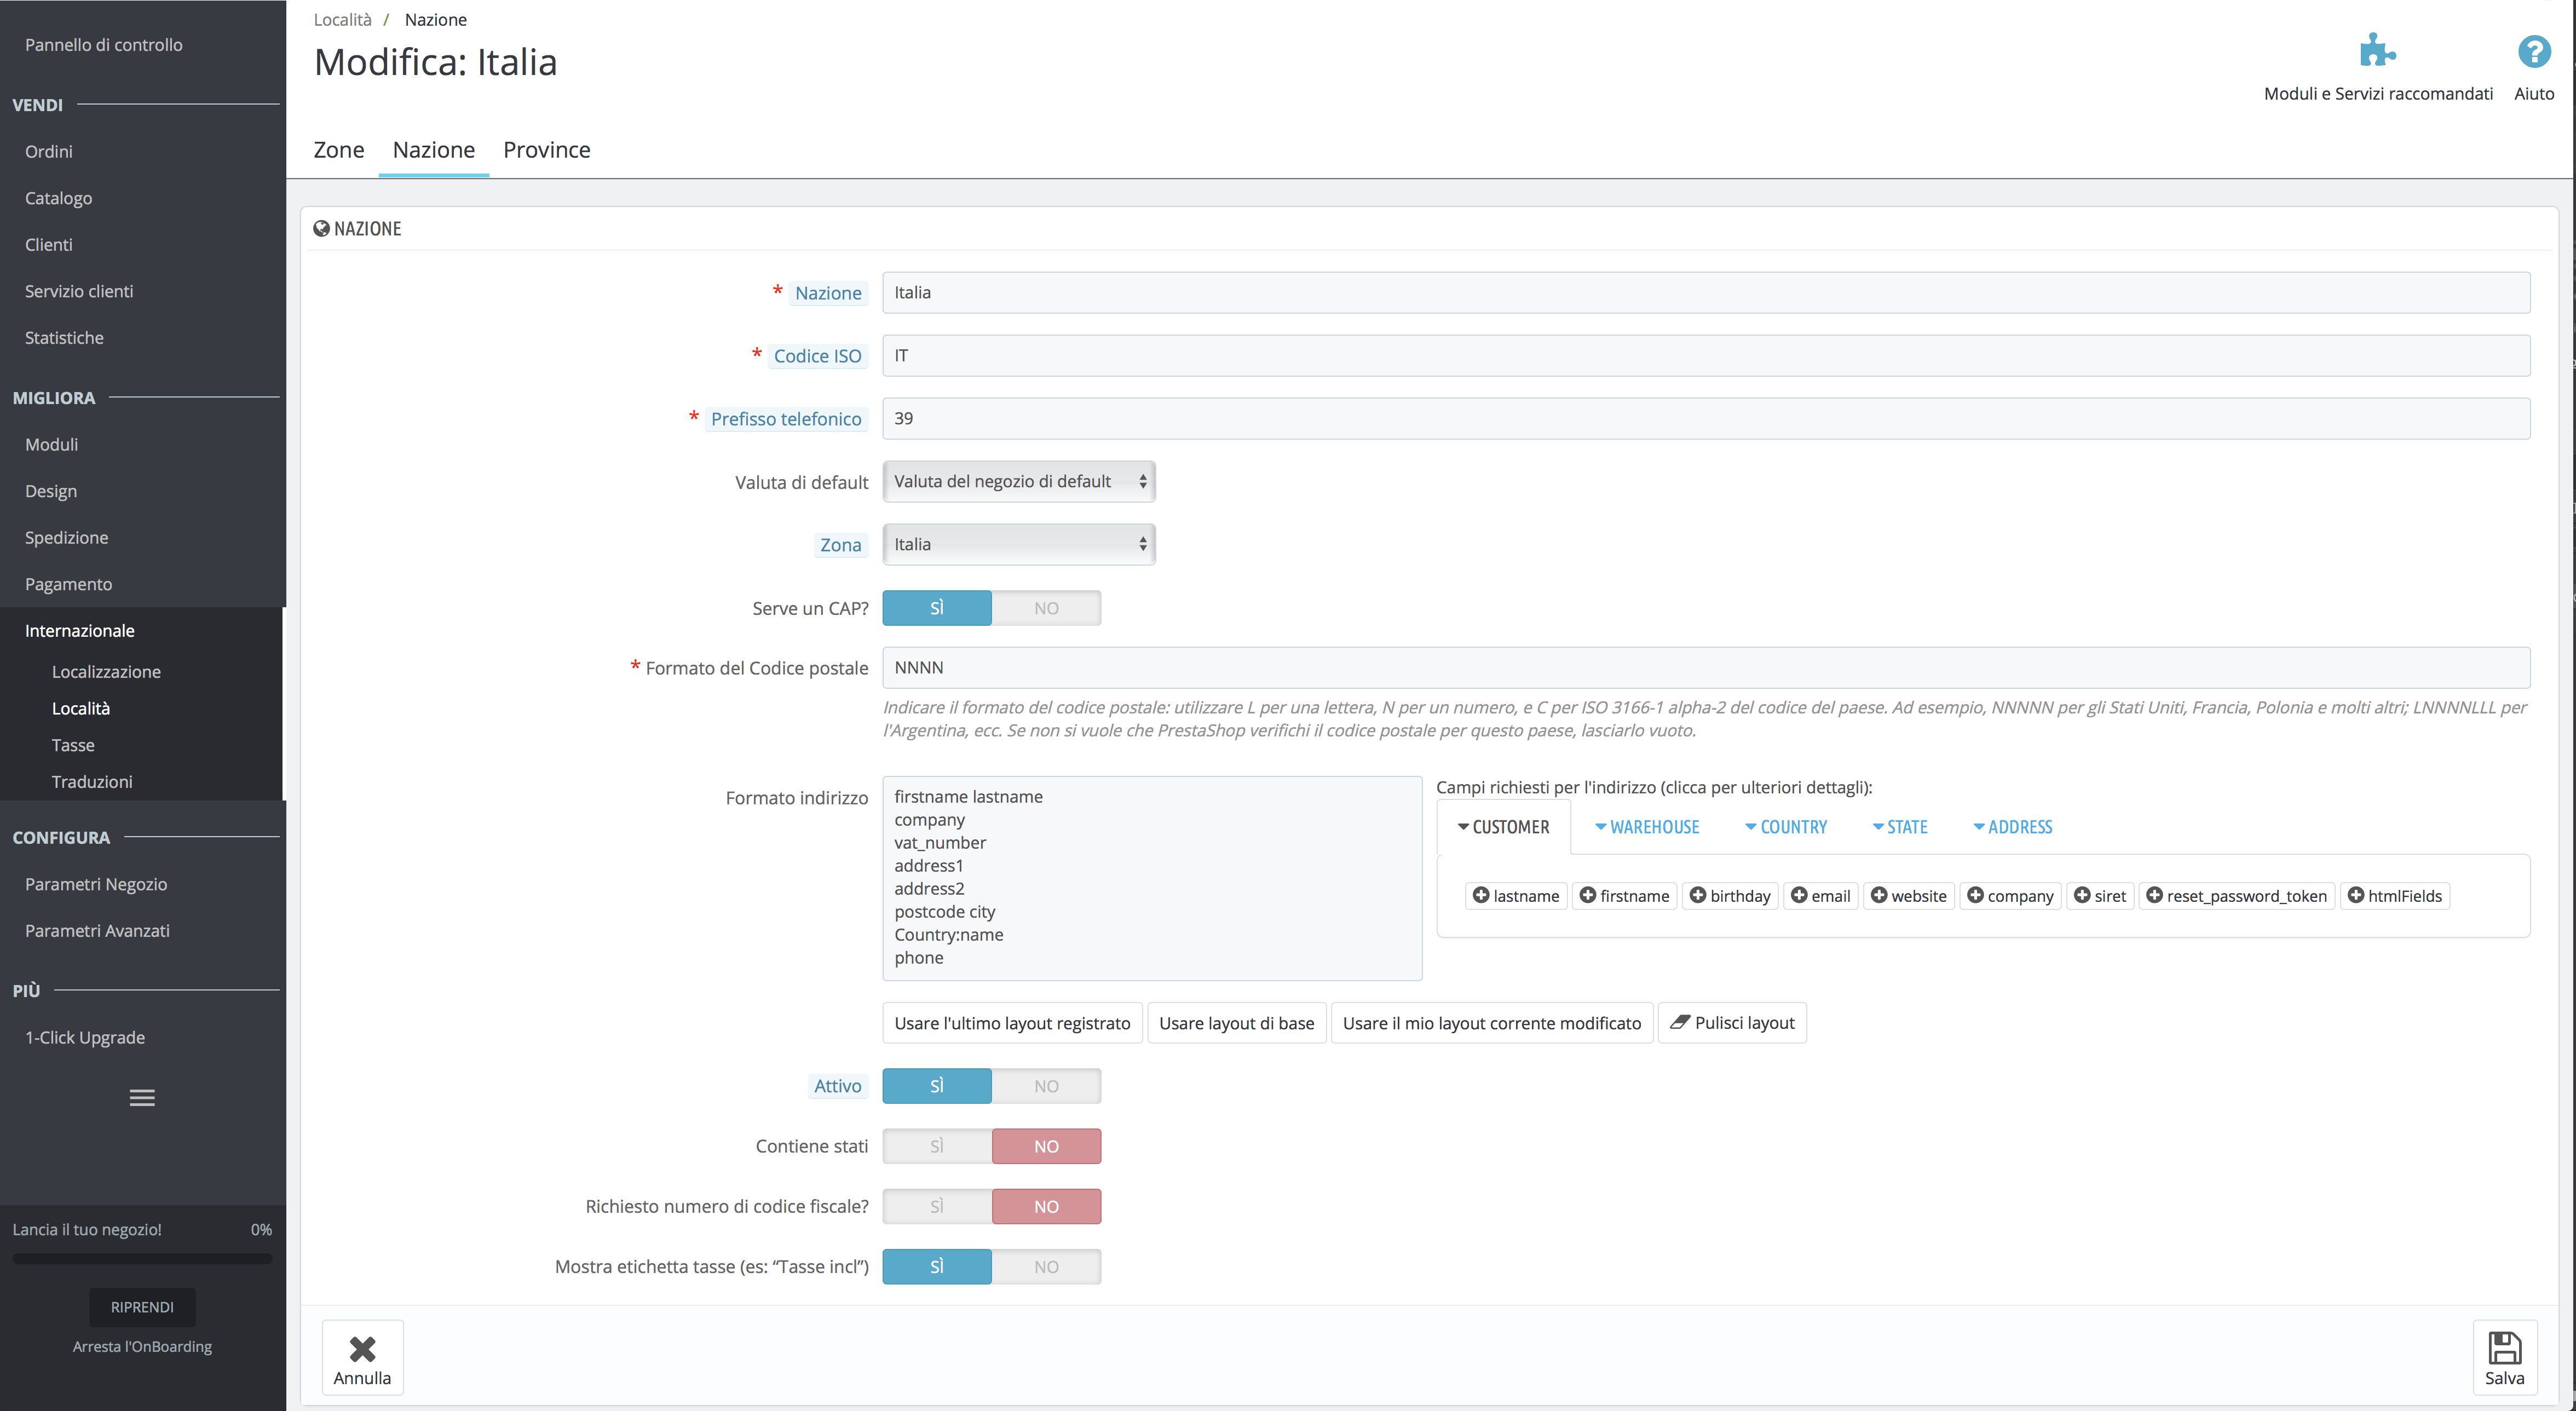The width and height of the screenshot is (2576, 1411).
Task: Click Usare layout di base button
Action: pos(1236,1022)
